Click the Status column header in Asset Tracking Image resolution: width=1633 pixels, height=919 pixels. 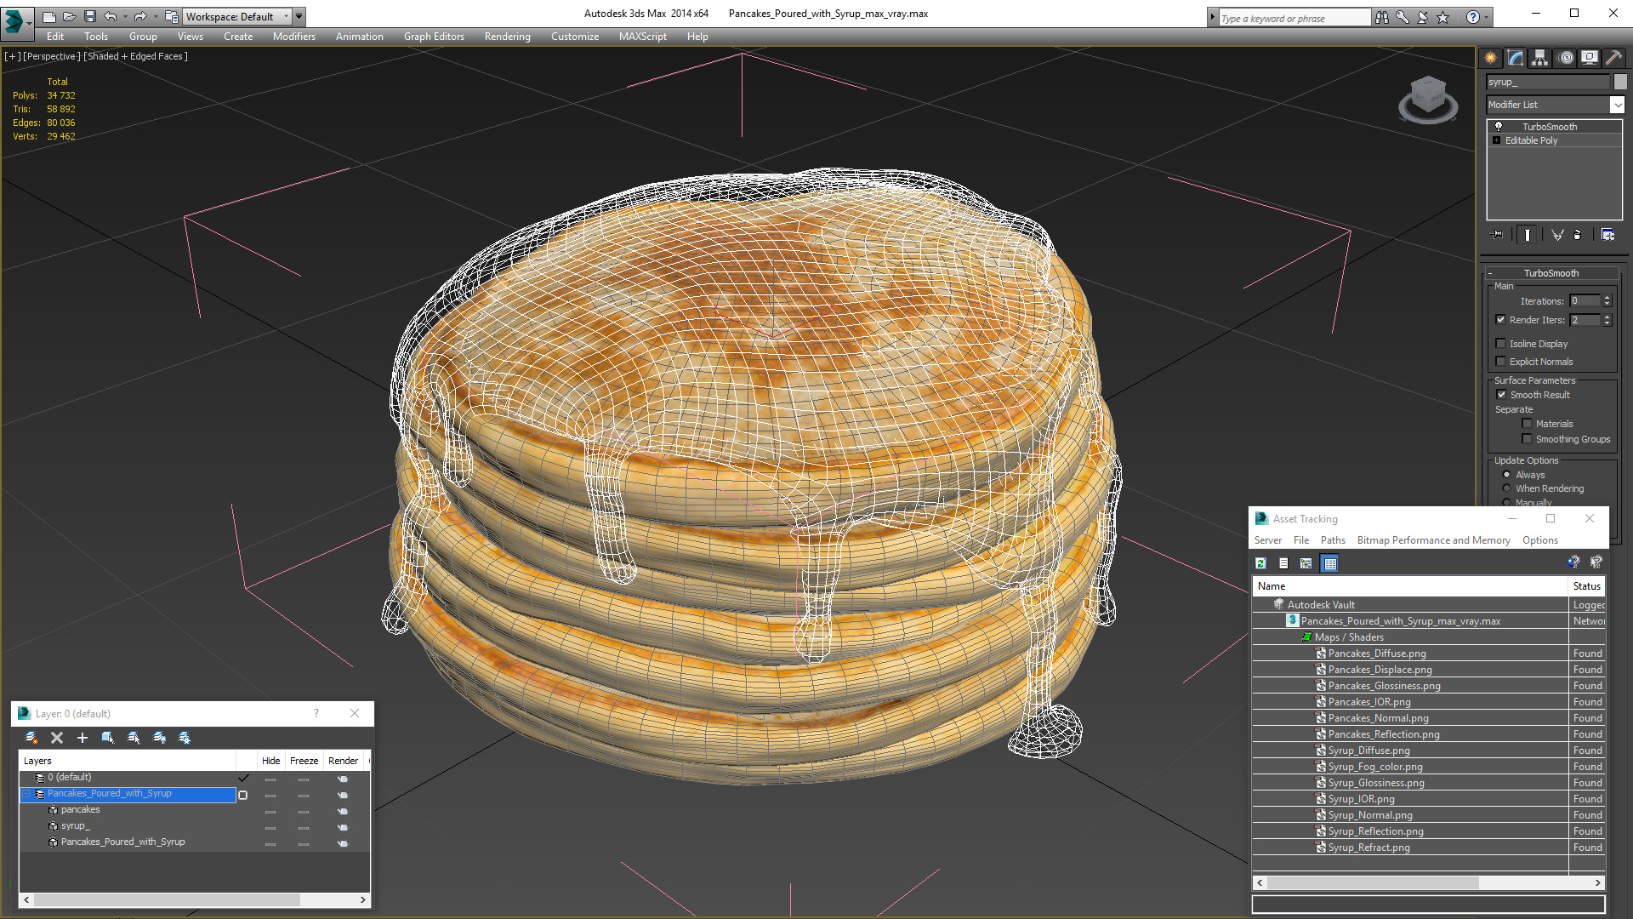point(1586,586)
